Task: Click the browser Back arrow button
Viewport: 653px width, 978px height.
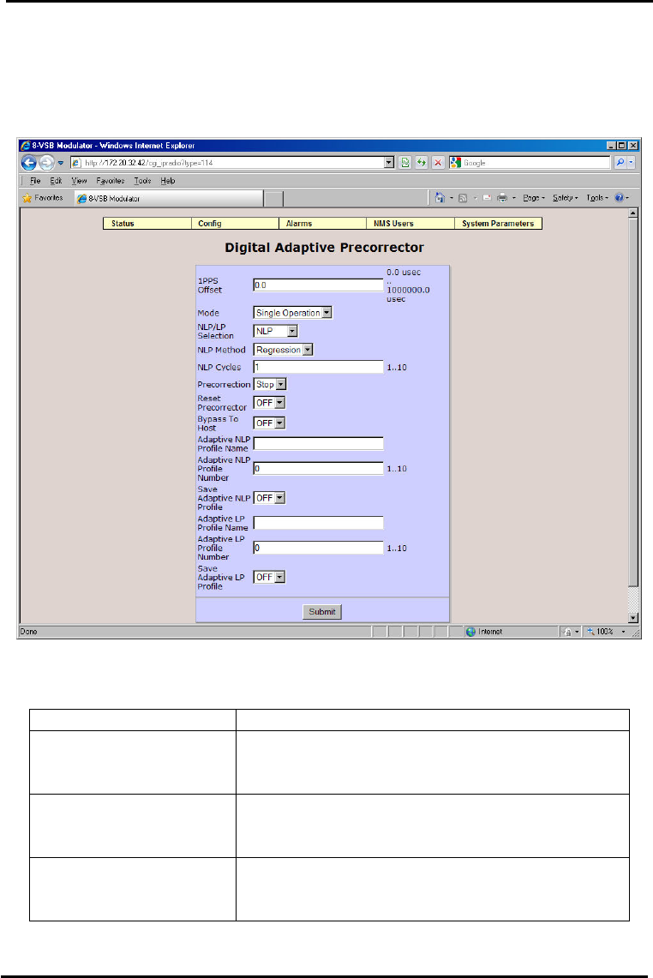Action: pyautogui.click(x=28, y=163)
